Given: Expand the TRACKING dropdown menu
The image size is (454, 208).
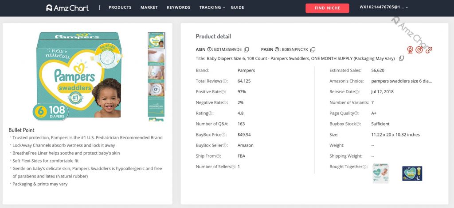Looking at the screenshot, I should 212,8.
